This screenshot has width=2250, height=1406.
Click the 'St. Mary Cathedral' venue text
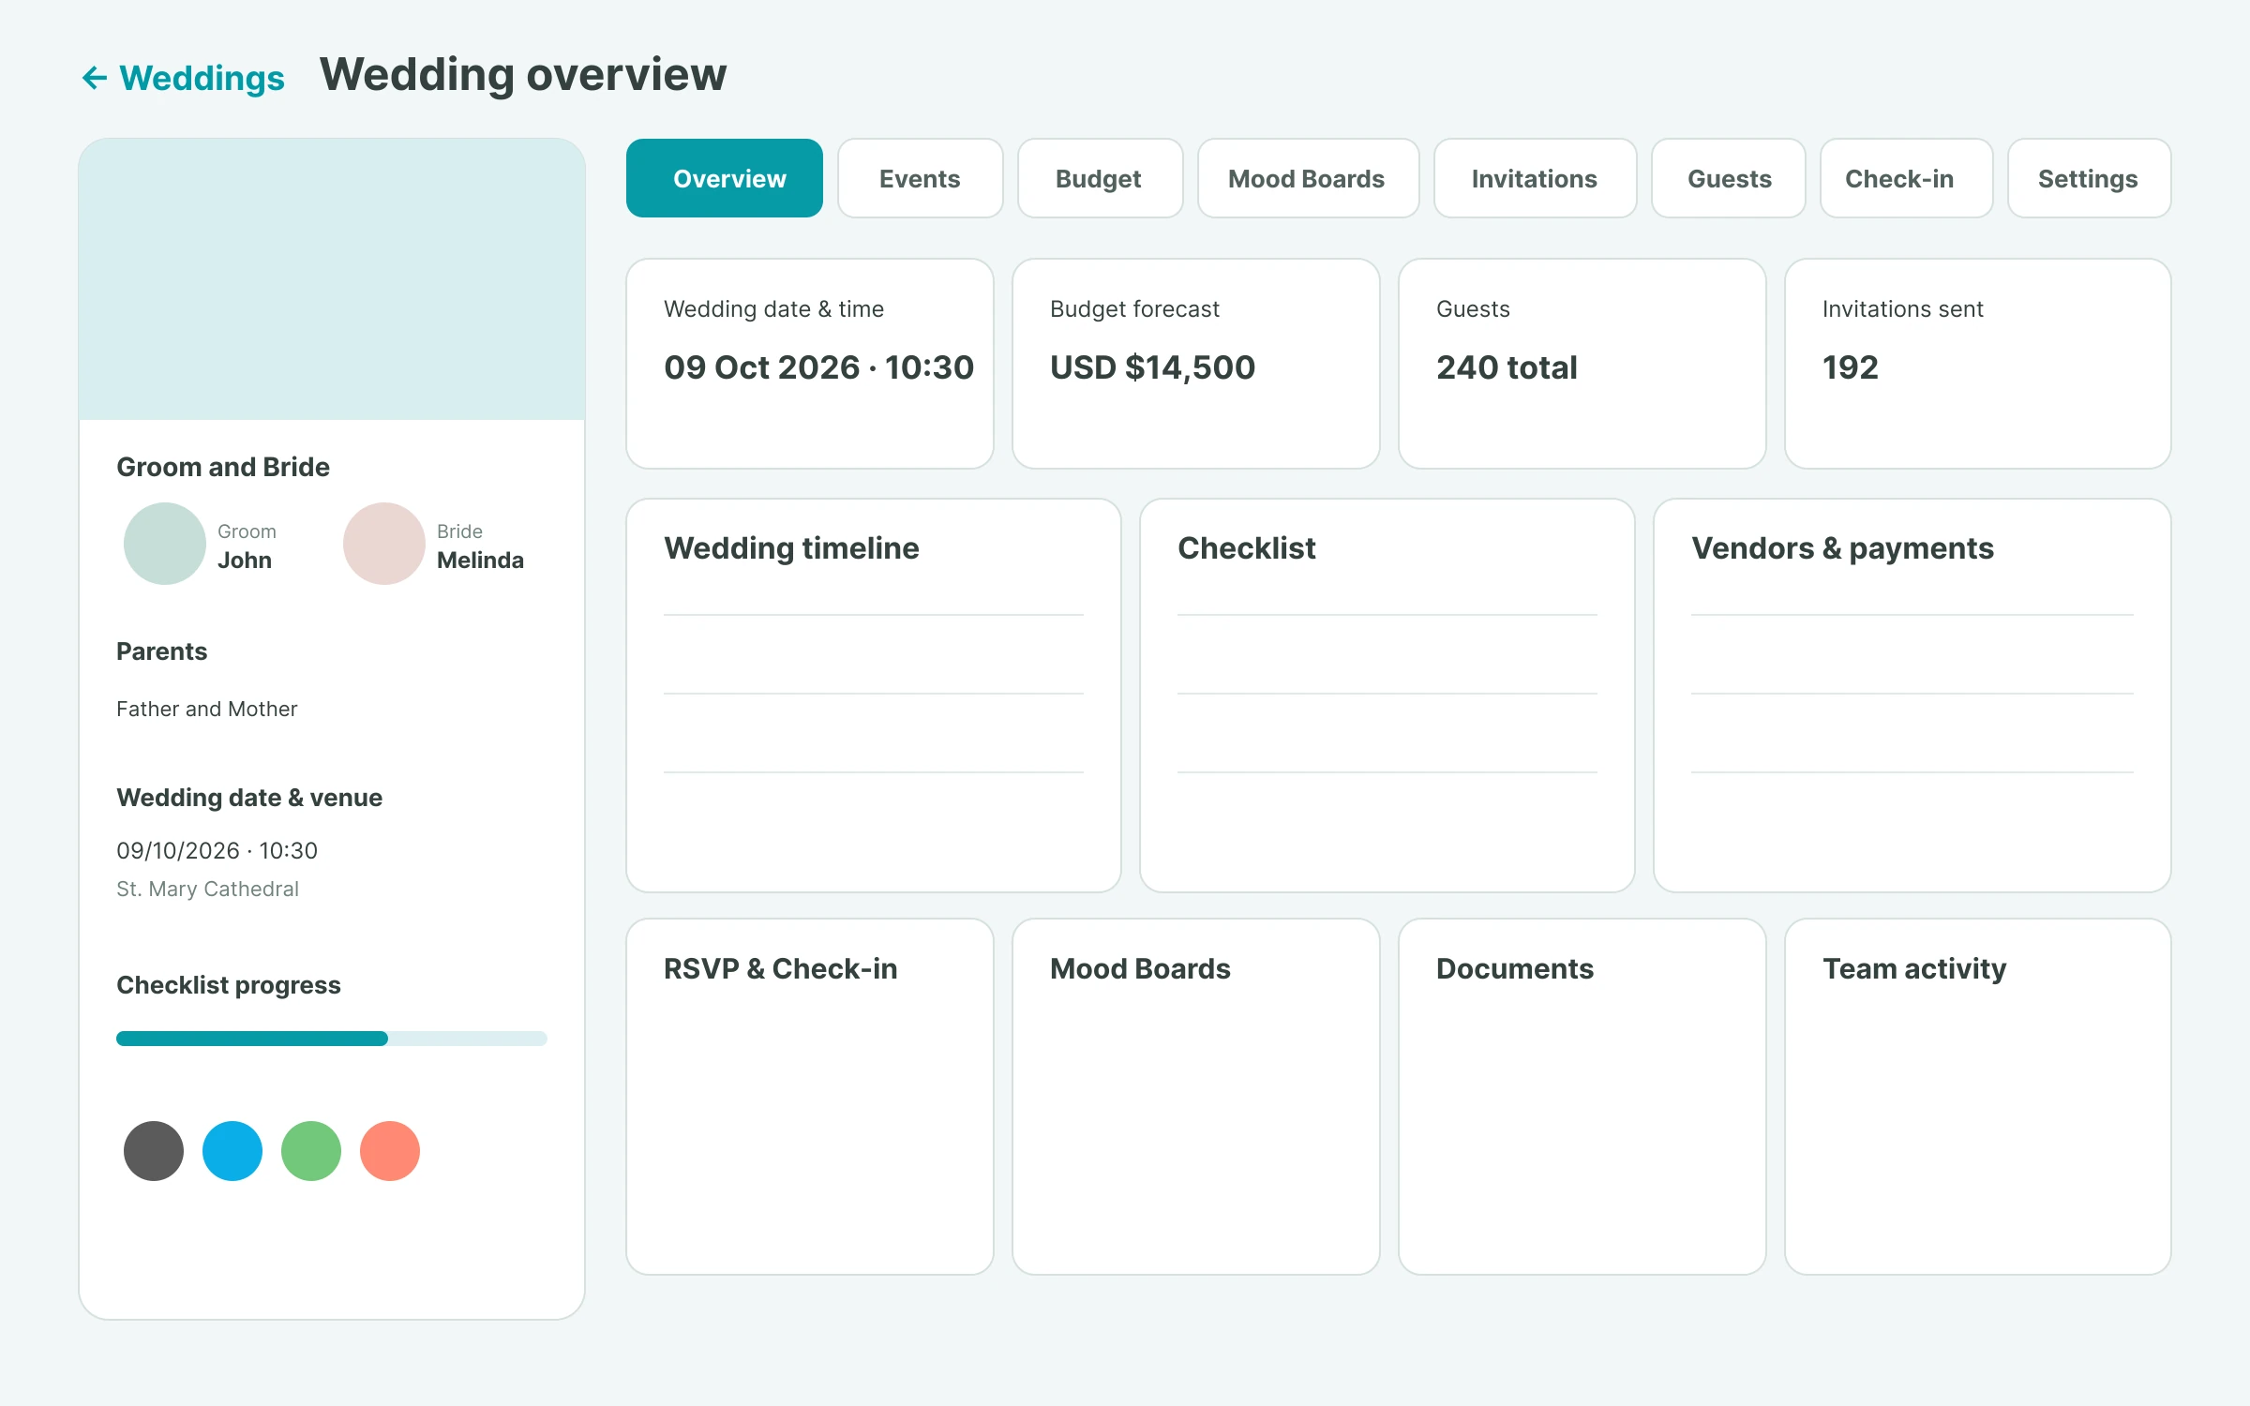point(208,889)
